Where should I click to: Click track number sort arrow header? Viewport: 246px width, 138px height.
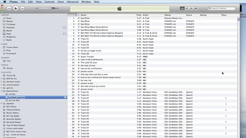click(76, 15)
